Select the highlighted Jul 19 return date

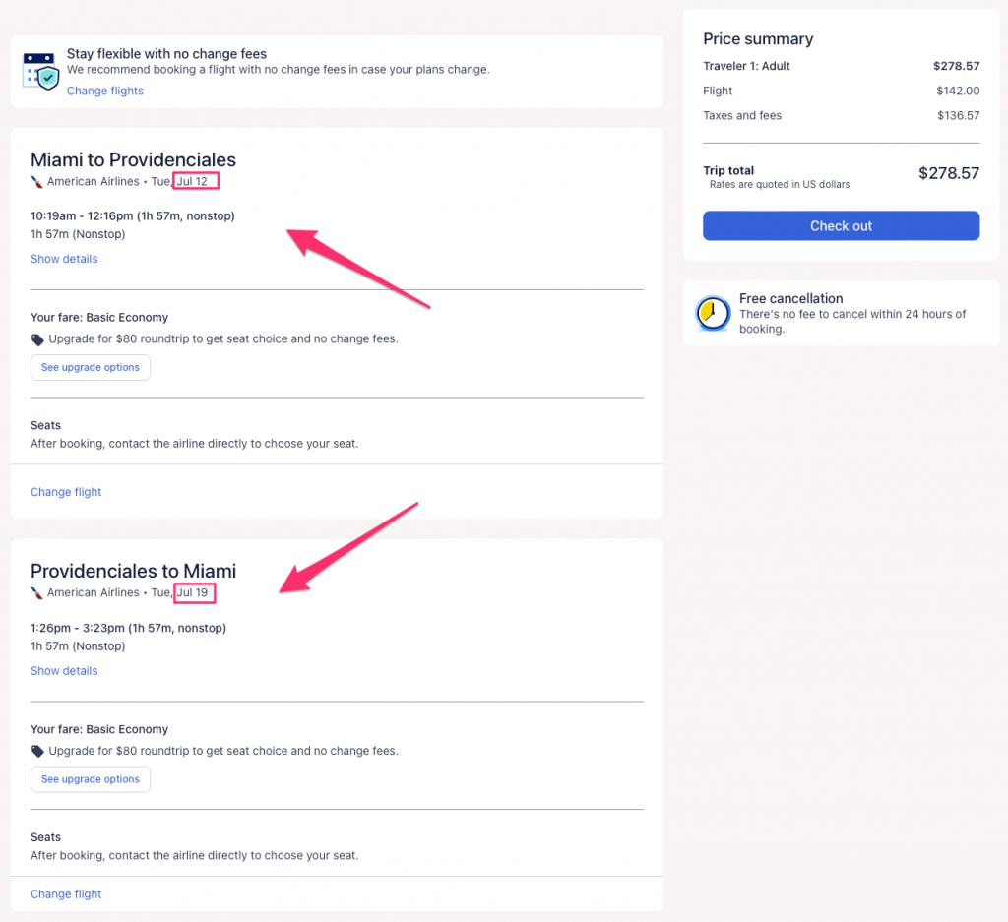194,593
